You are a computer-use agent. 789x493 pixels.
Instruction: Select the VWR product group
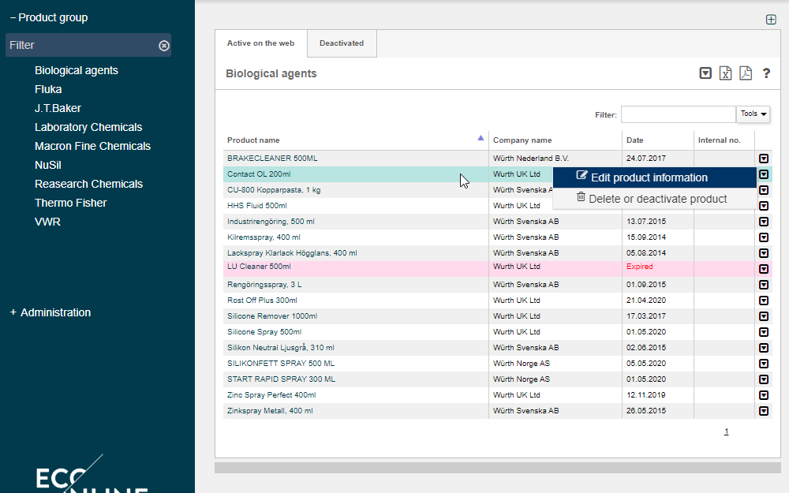point(48,222)
